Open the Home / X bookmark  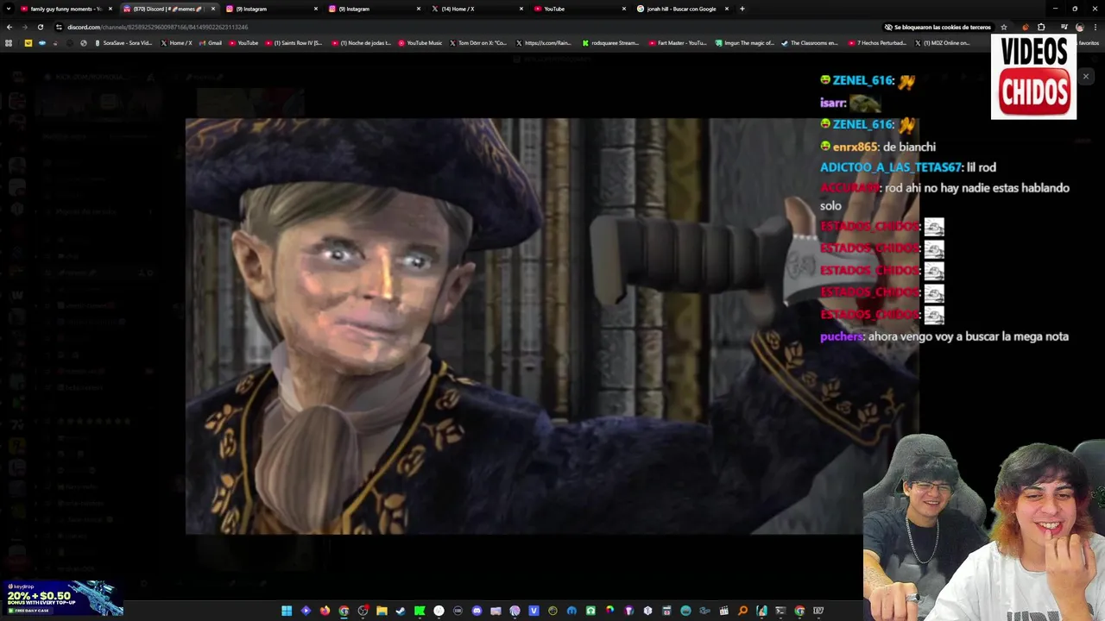point(176,42)
